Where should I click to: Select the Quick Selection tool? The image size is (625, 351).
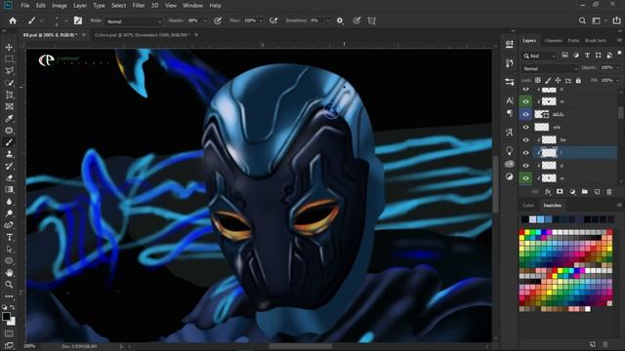point(9,83)
